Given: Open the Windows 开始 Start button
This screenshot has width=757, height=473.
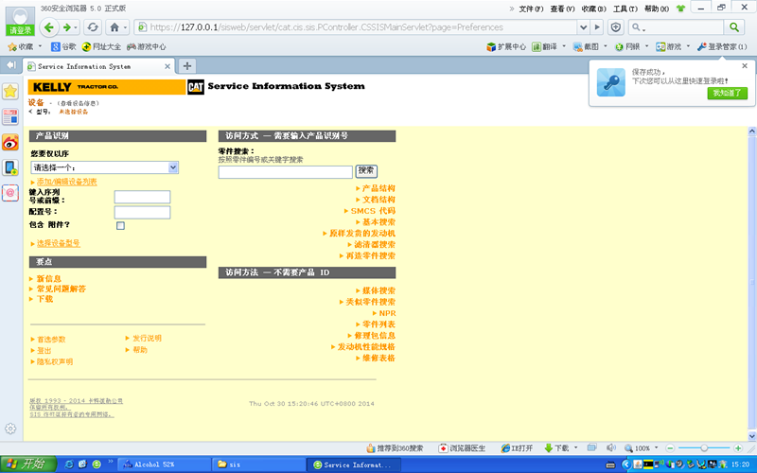Looking at the screenshot, I should click(x=28, y=464).
